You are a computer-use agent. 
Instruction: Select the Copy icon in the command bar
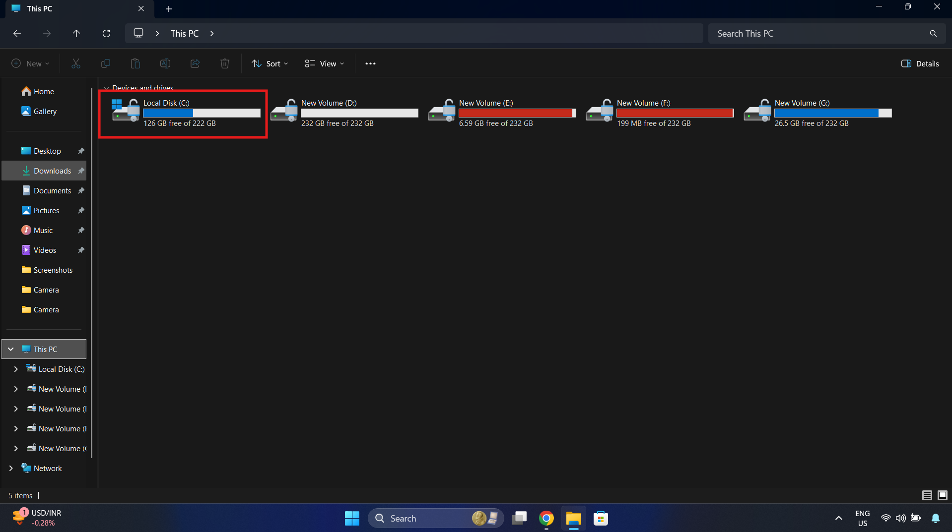tap(105, 63)
